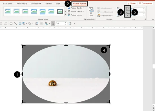The height and width of the screenshot is (111, 155).
Task: Open the View tab
Action: tap(58, 4)
